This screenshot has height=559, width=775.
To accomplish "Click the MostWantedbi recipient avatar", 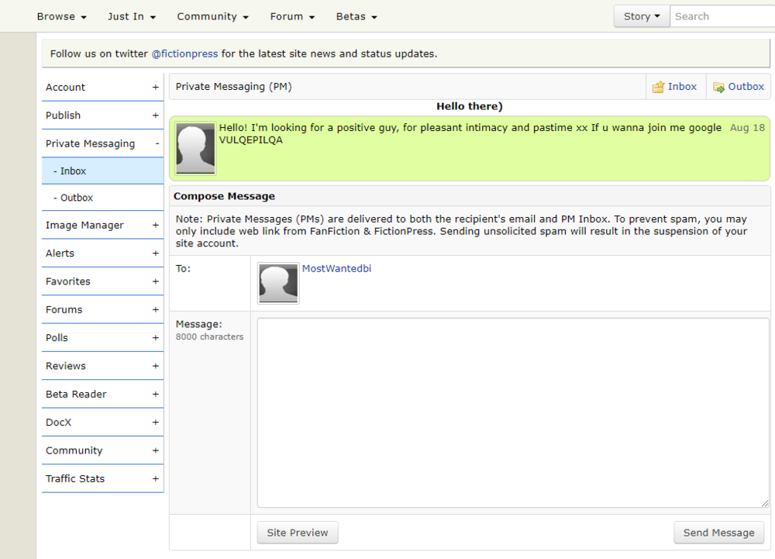I will pyautogui.click(x=278, y=283).
